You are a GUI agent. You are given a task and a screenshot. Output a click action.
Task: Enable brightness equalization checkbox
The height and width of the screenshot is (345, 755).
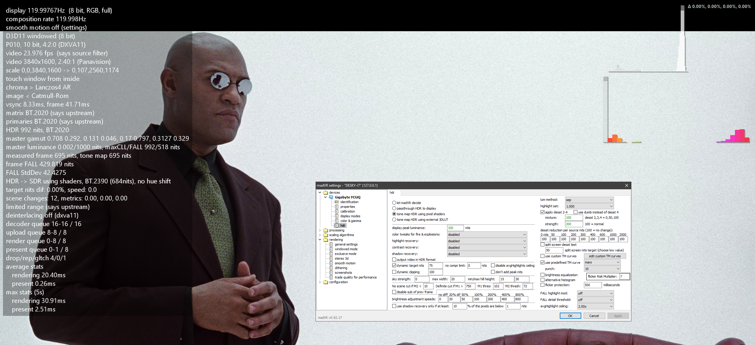(x=542, y=275)
